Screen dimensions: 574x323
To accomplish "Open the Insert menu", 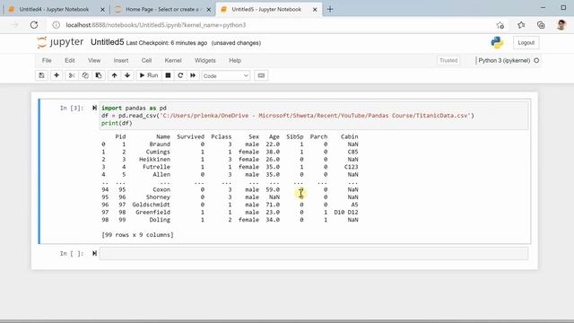I will [x=121, y=60].
